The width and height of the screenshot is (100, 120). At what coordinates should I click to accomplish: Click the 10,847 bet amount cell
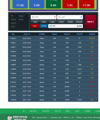pos(67,82)
